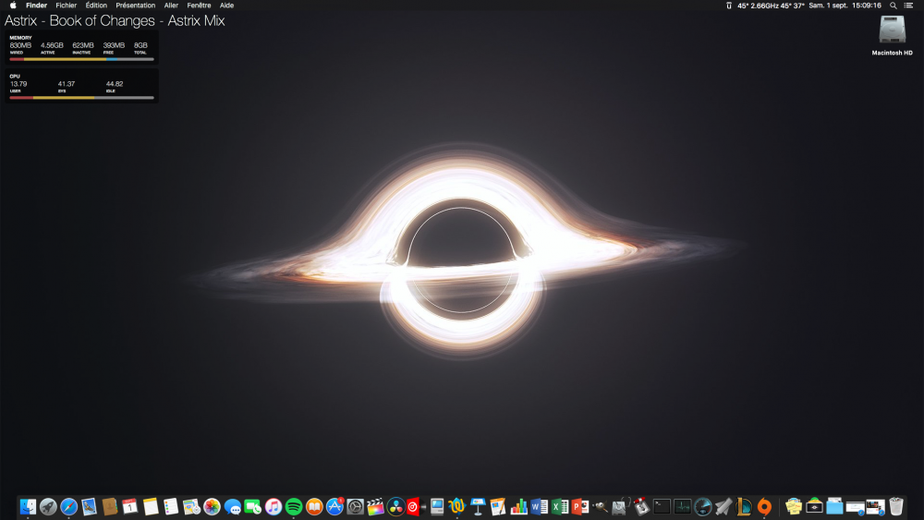Screen dimensions: 924x520
Task: Open Reminders list icon in Dock
Action: [171, 506]
